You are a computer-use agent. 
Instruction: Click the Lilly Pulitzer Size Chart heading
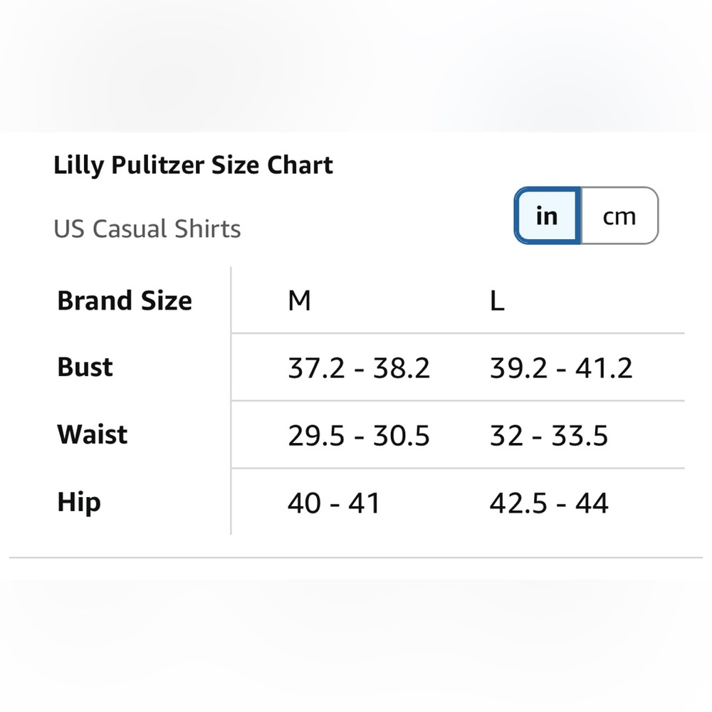[194, 165]
